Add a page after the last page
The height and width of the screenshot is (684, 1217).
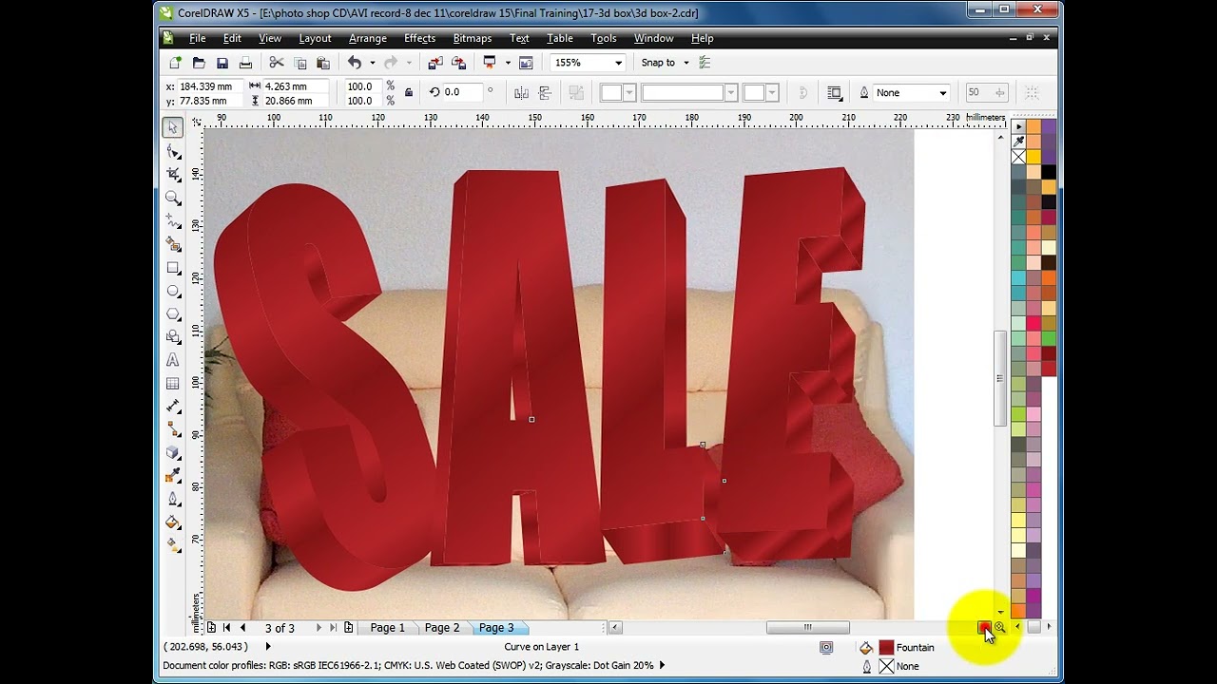[349, 628]
